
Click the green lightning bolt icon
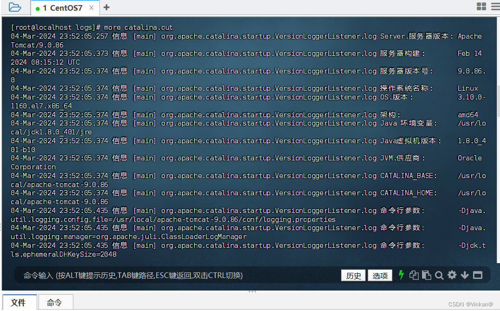[x=401, y=275]
